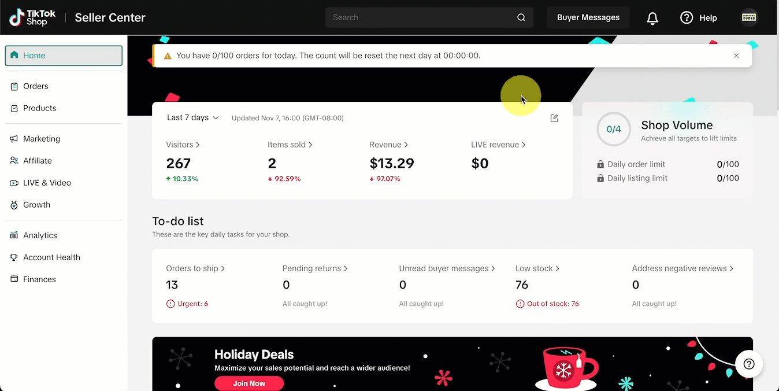
Task: Open the Last 7 days dropdown
Action: click(192, 117)
